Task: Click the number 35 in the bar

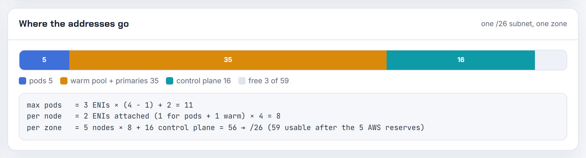Action: pyautogui.click(x=228, y=60)
